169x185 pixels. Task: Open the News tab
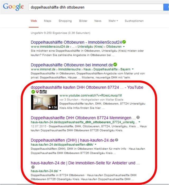coord(98,21)
